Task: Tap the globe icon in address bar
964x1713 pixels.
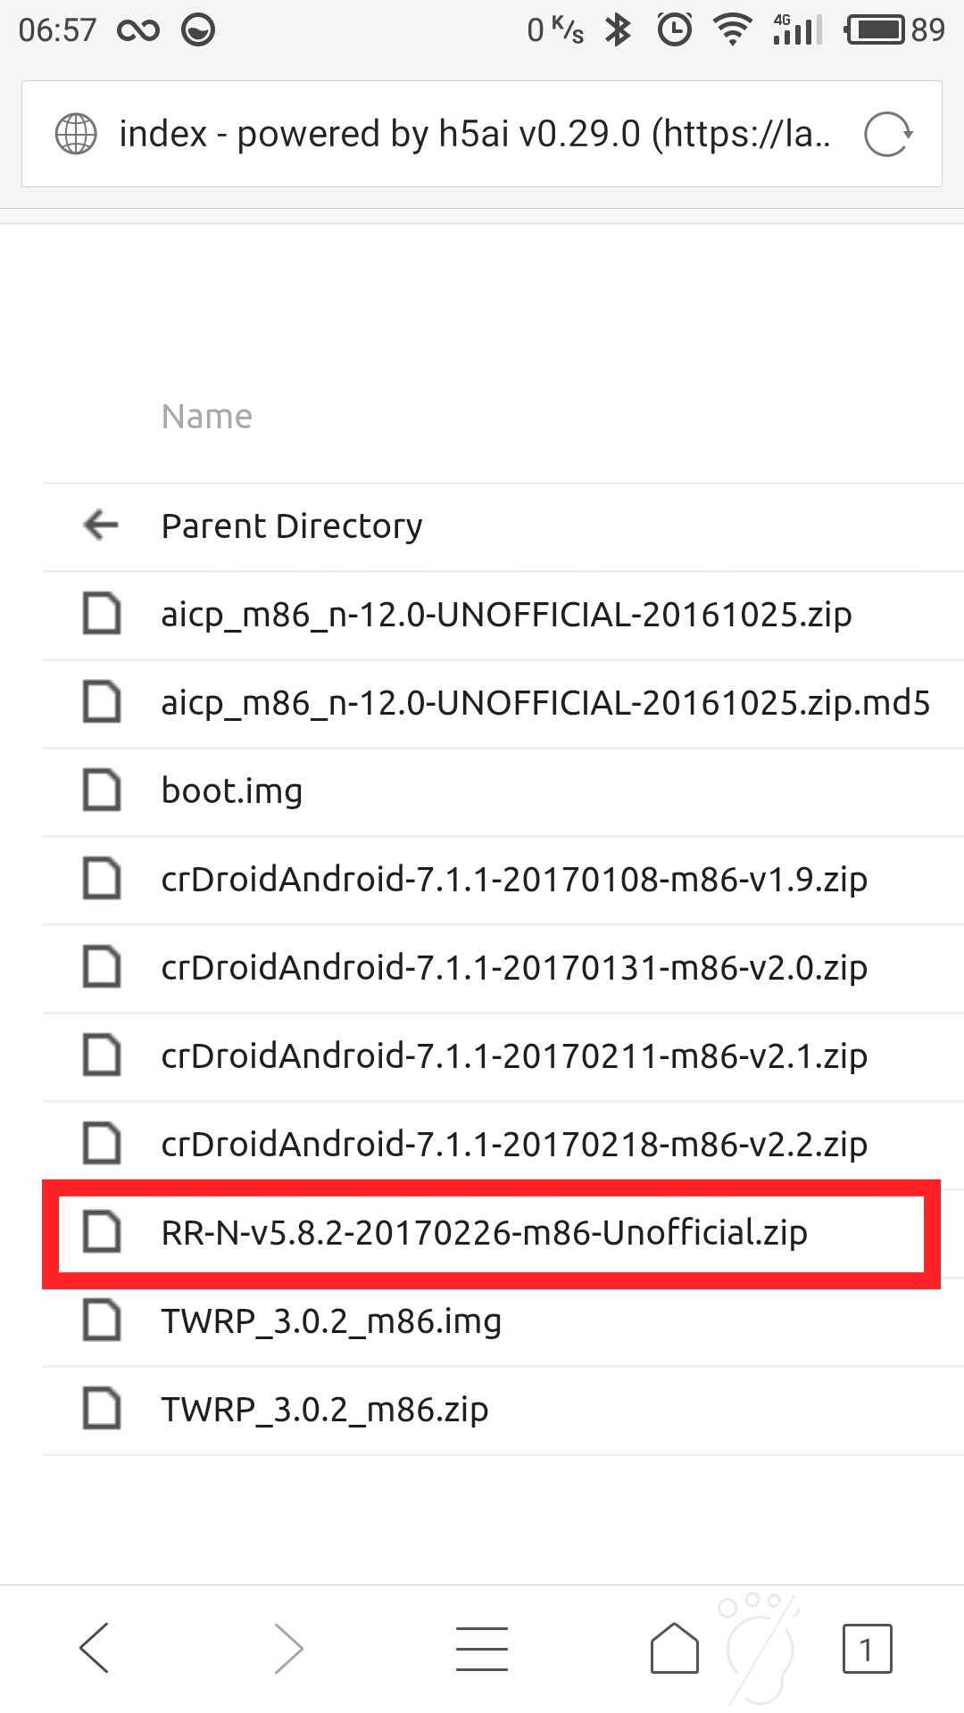Action: pyautogui.click(x=76, y=135)
